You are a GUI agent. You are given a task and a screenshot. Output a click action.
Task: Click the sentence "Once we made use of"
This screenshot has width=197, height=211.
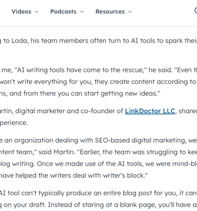point(117,164)
